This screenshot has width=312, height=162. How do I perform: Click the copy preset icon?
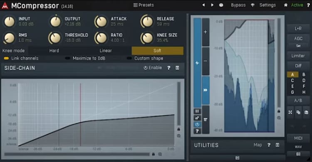tap(298, 113)
